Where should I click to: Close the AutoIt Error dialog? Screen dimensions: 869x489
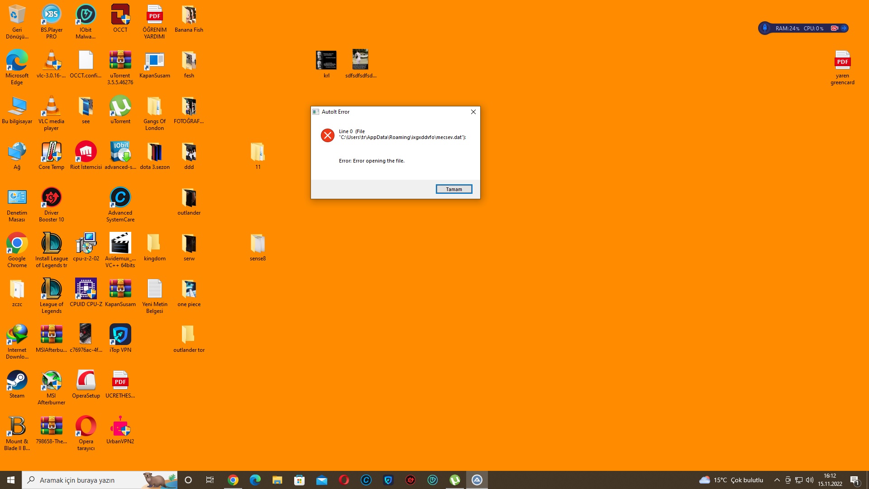[x=473, y=112]
